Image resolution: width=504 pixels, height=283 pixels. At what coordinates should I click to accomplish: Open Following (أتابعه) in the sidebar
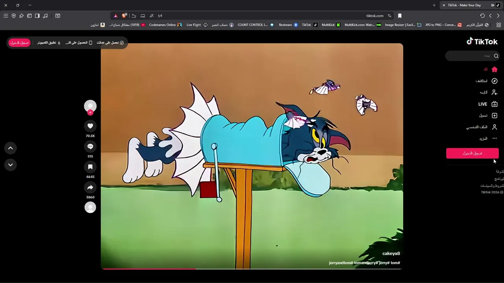[x=489, y=92]
